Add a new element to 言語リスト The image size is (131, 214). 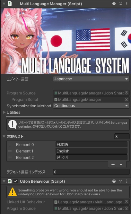point(113,164)
